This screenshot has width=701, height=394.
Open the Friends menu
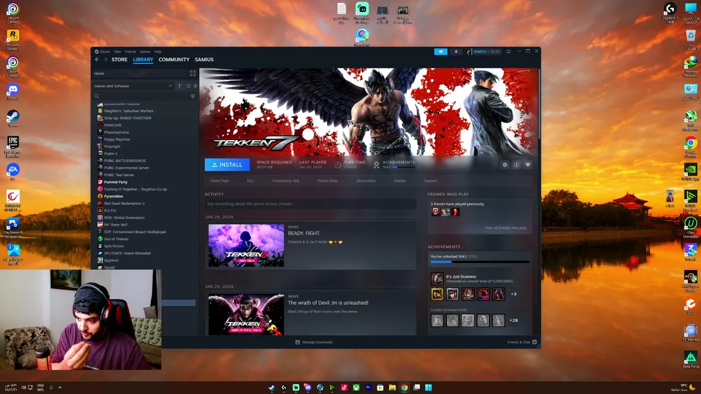(x=130, y=51)
